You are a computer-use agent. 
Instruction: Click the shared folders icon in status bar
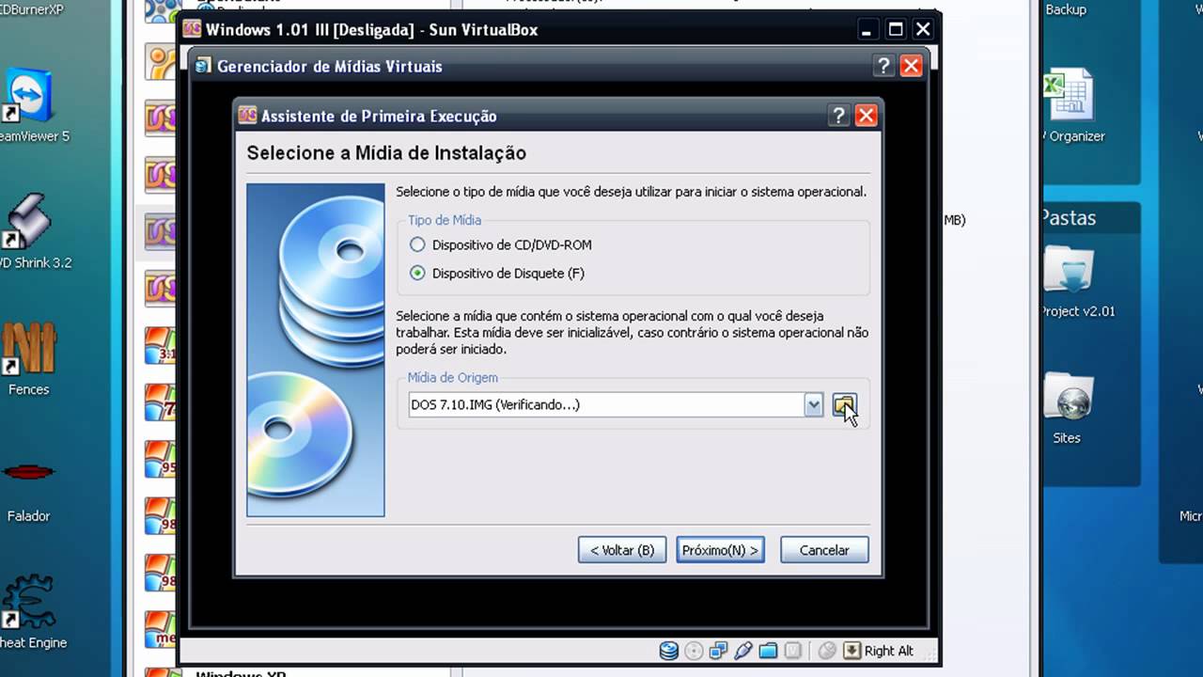768,651
